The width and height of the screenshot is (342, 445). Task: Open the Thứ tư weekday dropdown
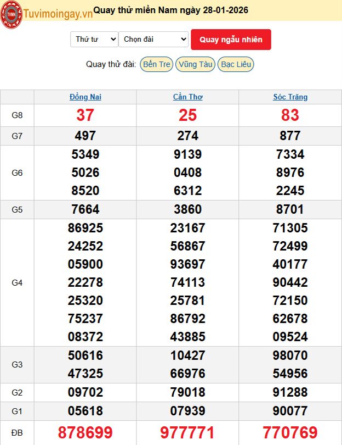pos(94,39)
